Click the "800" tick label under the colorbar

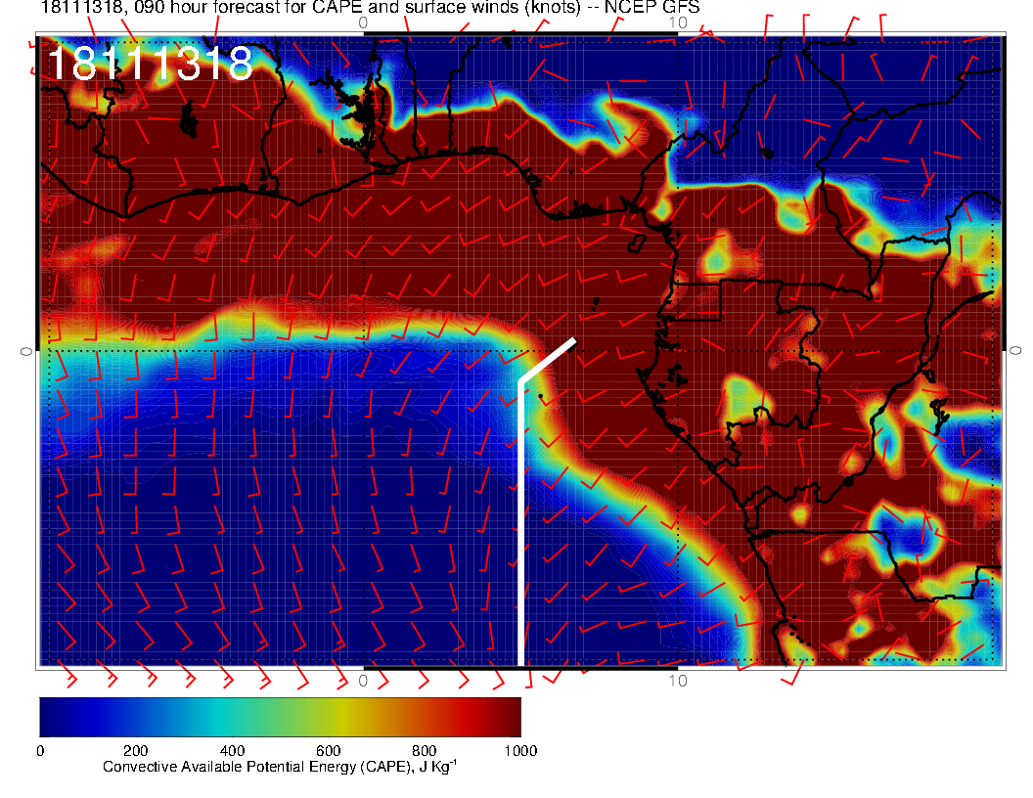[424, 751]
